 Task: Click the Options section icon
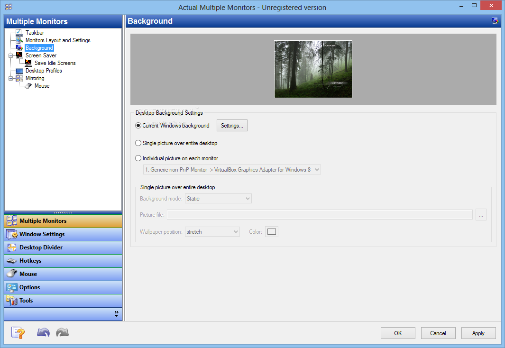[12, 287]
